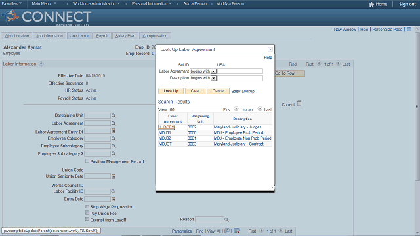Open the Bargaining Unit lookup magnifier
The image size is (420, 236).
pyautogui.click(x=114, y=115)
